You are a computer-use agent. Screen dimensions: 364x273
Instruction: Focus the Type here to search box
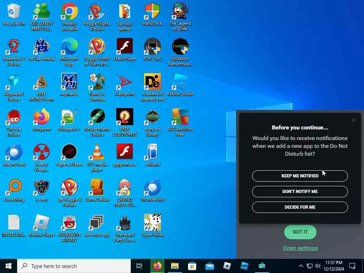74,266
